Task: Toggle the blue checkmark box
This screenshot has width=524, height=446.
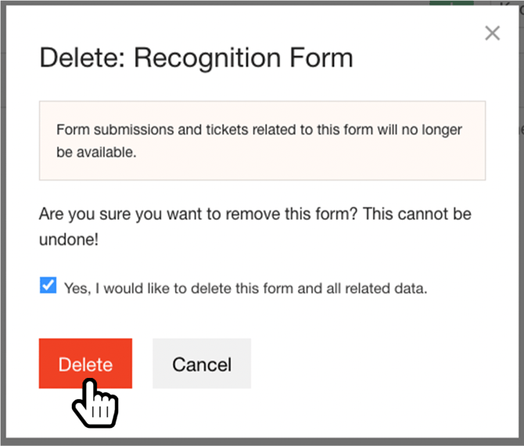Action: [48, 286]
